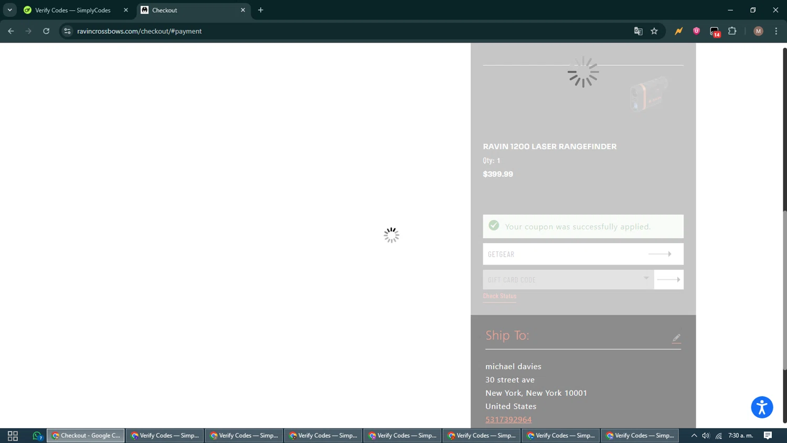Screen dimensions: 787x443
Task: Open Windows Task View icon
Action: point(13,436)
